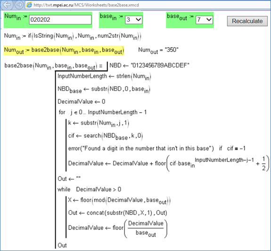The image size is (271, 251).
Task: Click the Out ← "" line
Action: [69, 178]
